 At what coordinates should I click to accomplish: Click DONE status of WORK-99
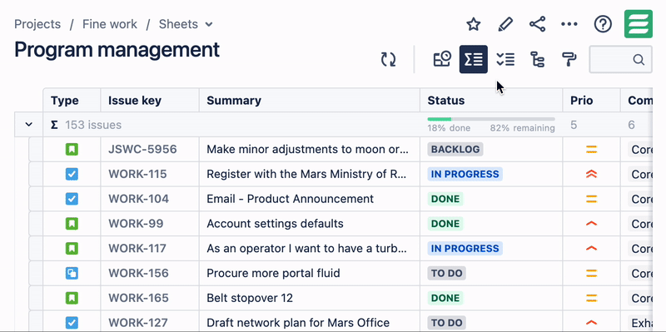pyautogui.click(x=445, y=224)
